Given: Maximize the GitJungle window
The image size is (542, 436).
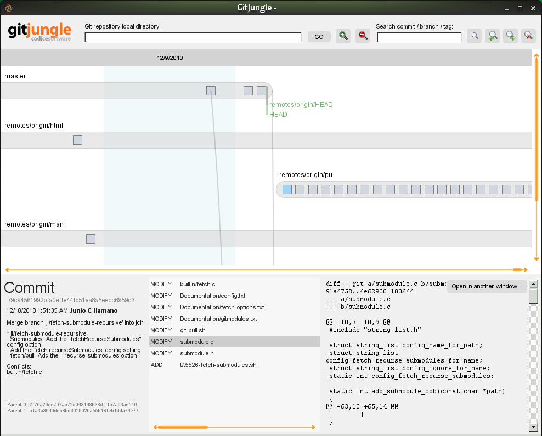Looking at the screenshot, I should [x=520, y=8].
